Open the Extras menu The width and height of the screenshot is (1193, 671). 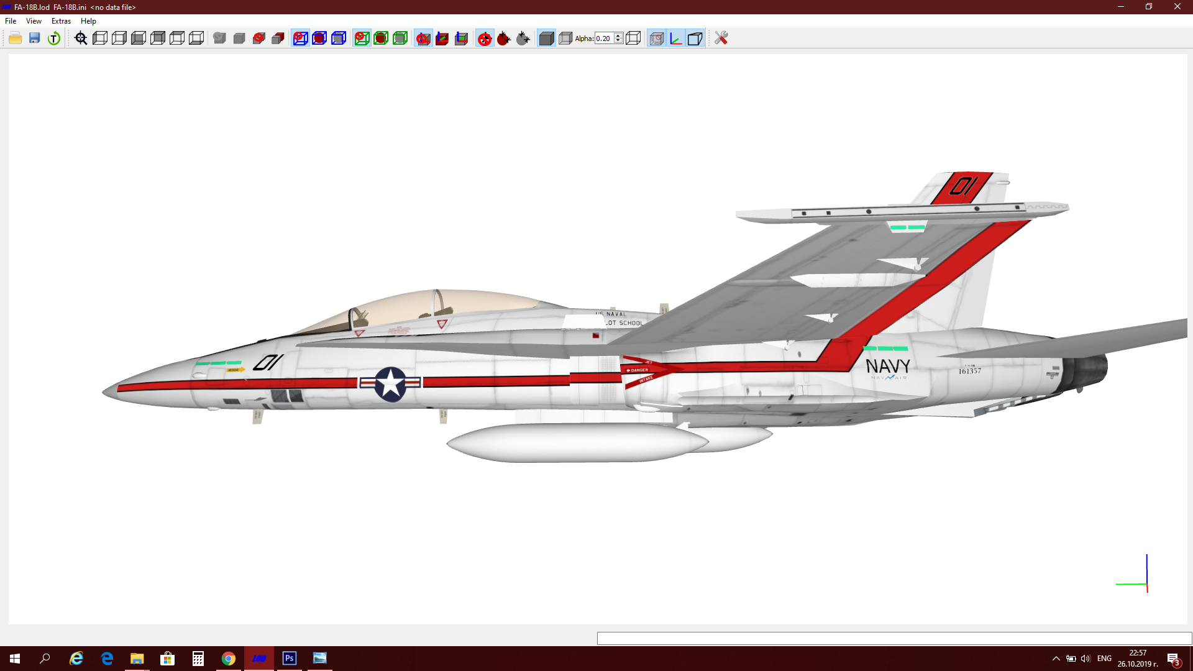pos(61,21)
